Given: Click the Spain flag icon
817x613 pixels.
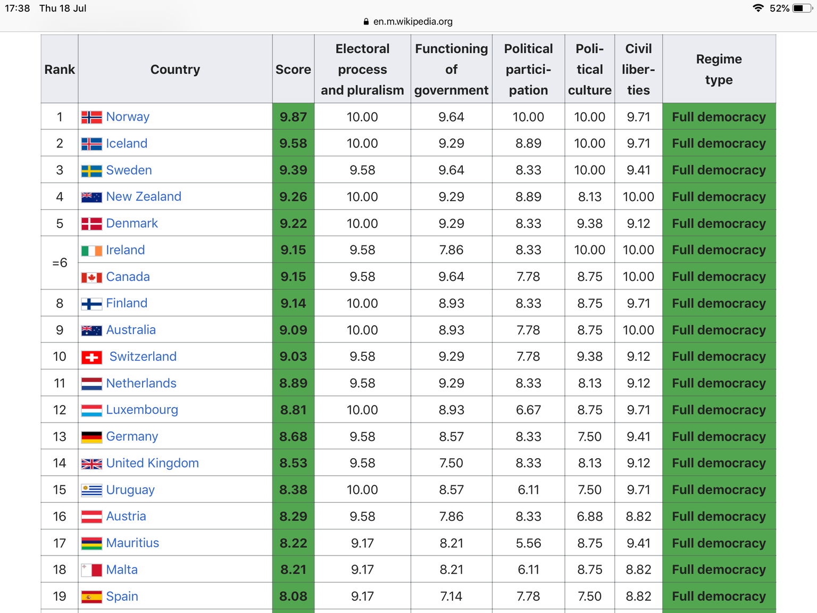Looking at the screenshot, I should 91,597.
